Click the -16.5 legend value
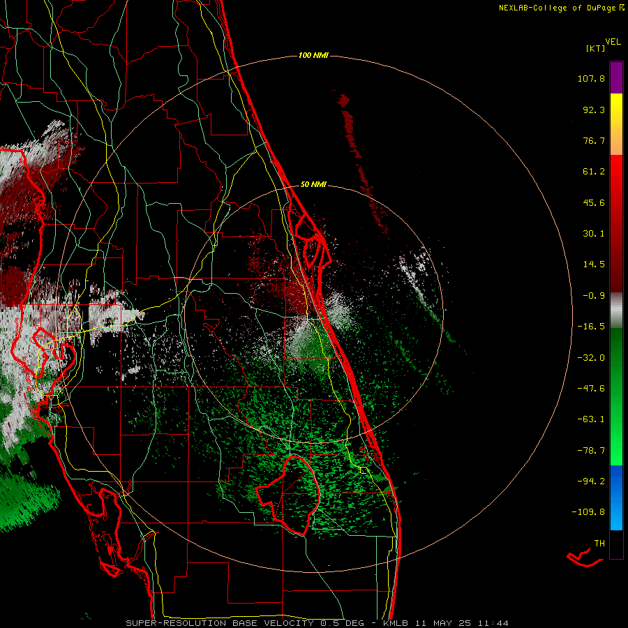628x628 pixels. [591, 327]
